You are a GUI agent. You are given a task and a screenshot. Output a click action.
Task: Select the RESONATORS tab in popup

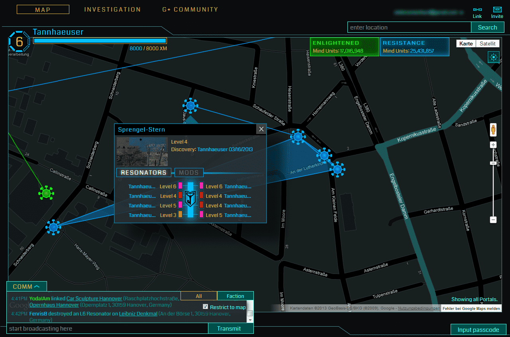143,173
